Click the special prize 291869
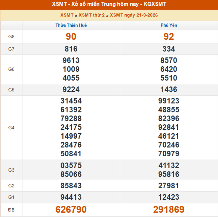The height and width of the screenshot is (217, 218). click(169, 210)
